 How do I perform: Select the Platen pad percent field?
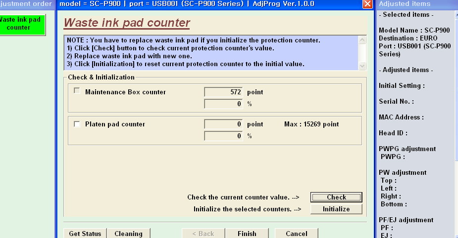[223, 136]
